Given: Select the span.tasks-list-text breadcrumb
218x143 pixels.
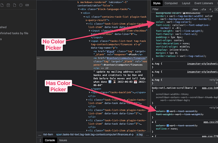Looking at the screenshot, I should (95, 135).
